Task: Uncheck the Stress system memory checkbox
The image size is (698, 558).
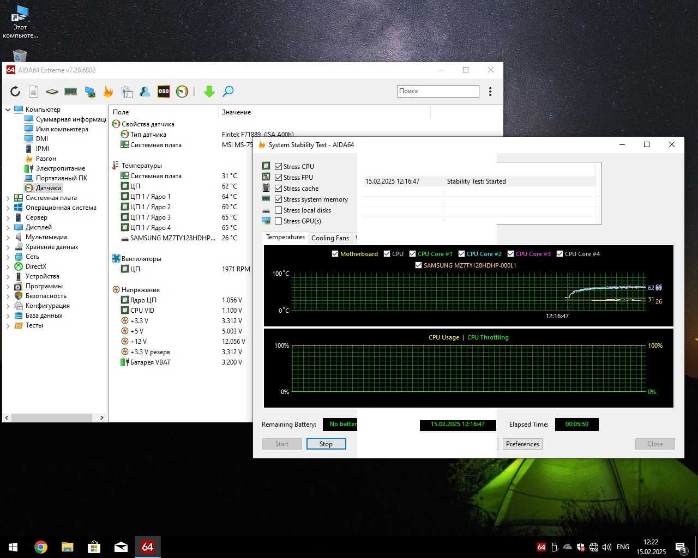Action: [x=279, y=199]
